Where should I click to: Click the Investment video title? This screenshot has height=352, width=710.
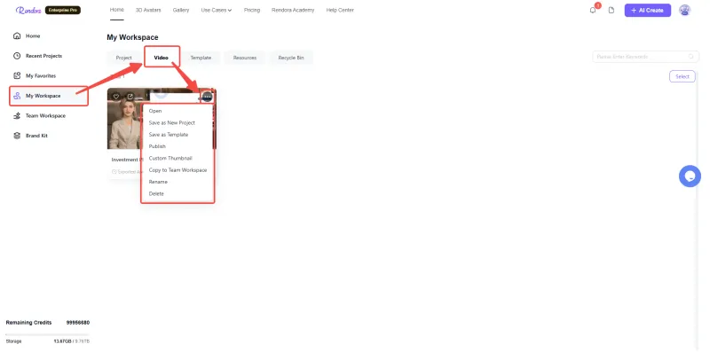point(127,160)
